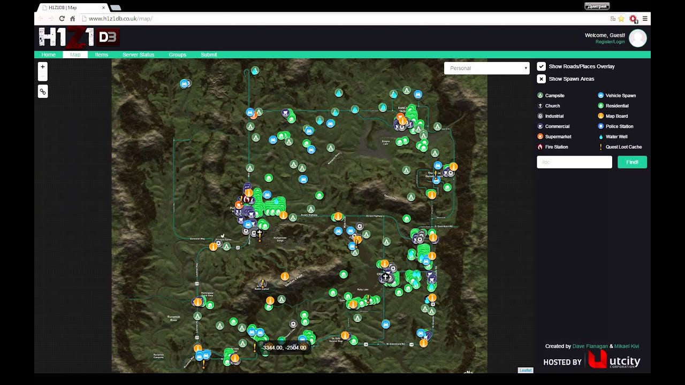Open the Chrome hamburger menu
Image resolution: width=685 pixels, height=385 pixels.
click(x=645, y=18)
